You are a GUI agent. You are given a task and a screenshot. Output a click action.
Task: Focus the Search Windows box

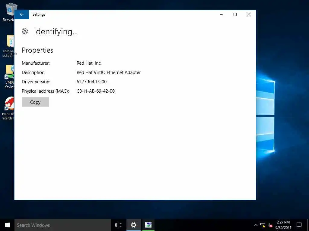coord(63,225)
